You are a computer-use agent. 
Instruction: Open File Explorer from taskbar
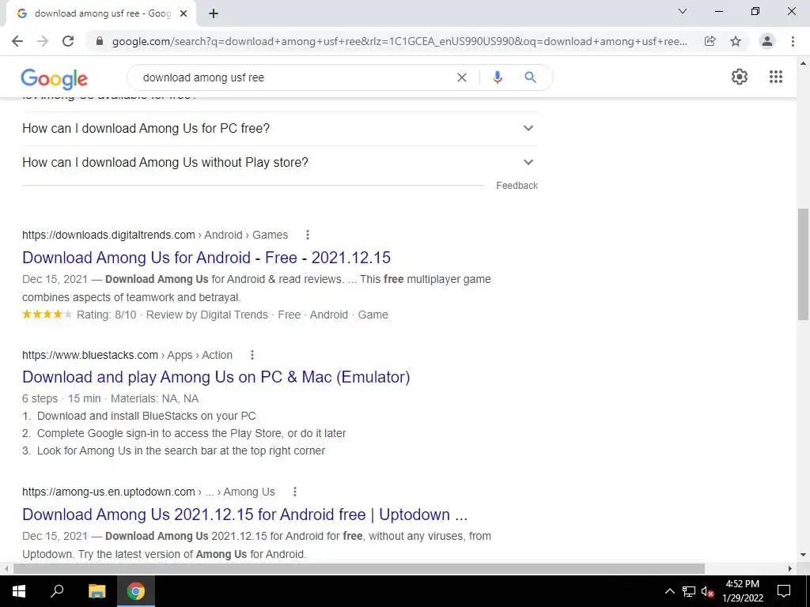(x=97, y=591)
